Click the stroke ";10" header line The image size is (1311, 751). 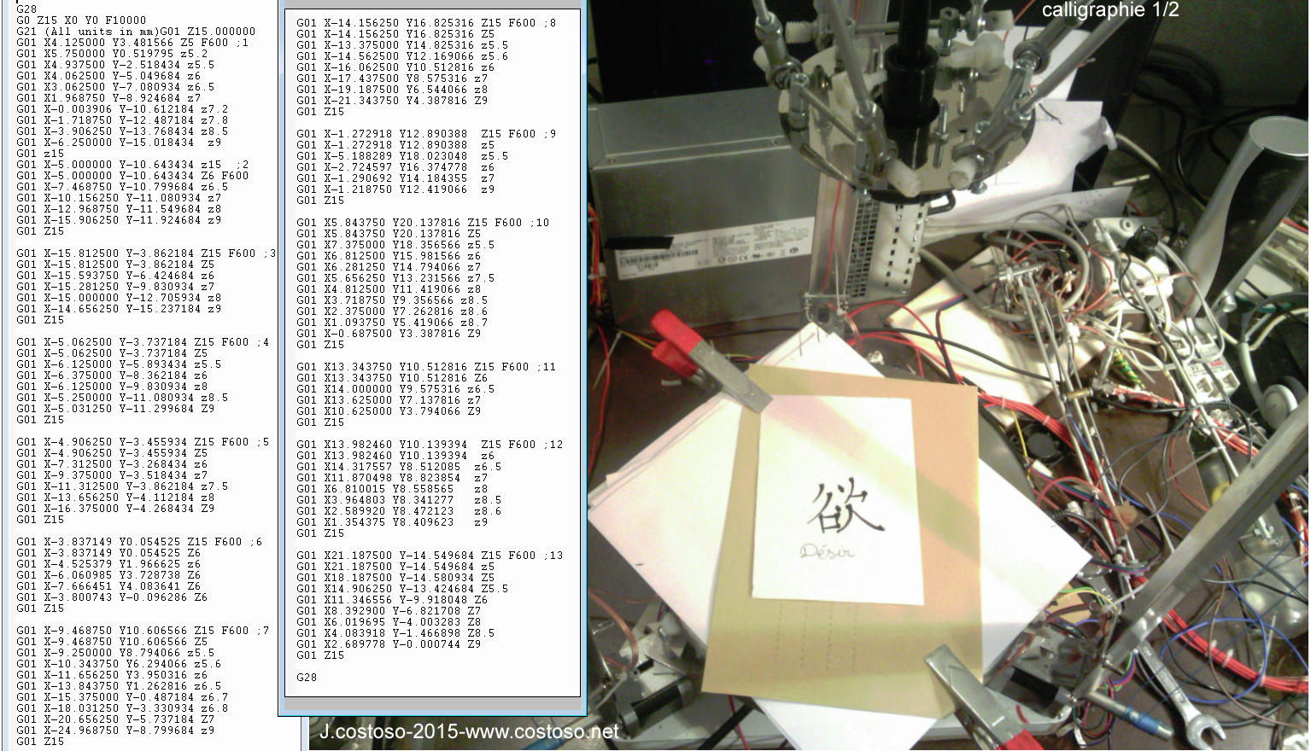423,223
